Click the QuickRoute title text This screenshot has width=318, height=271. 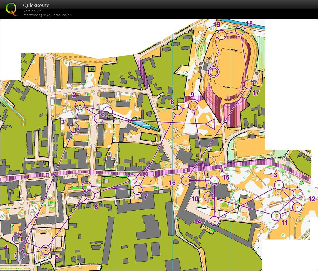[x=36, y=5]
